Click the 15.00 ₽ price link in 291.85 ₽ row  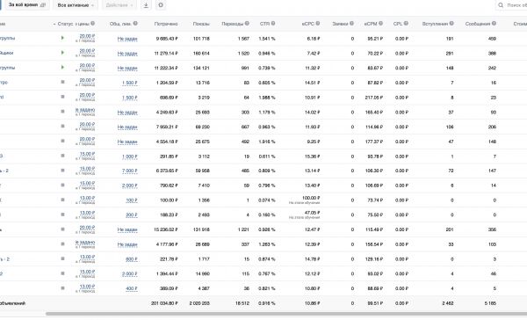click(87, 154)
